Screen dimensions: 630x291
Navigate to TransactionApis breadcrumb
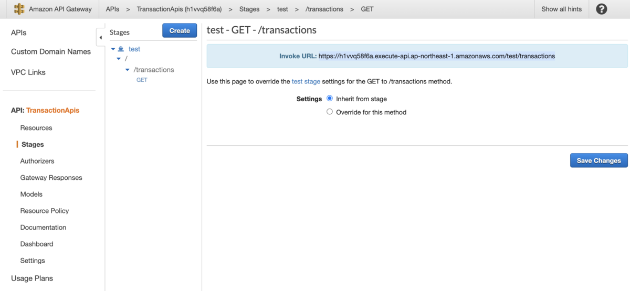[x=180, y=9]
